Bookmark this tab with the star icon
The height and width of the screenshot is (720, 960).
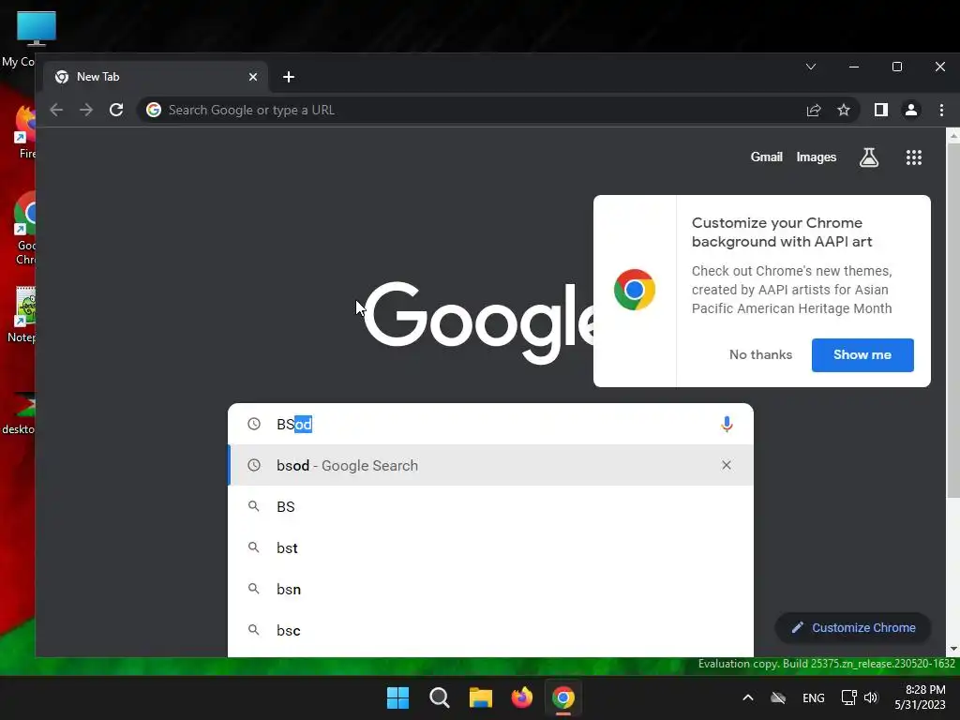pos(844,111)
